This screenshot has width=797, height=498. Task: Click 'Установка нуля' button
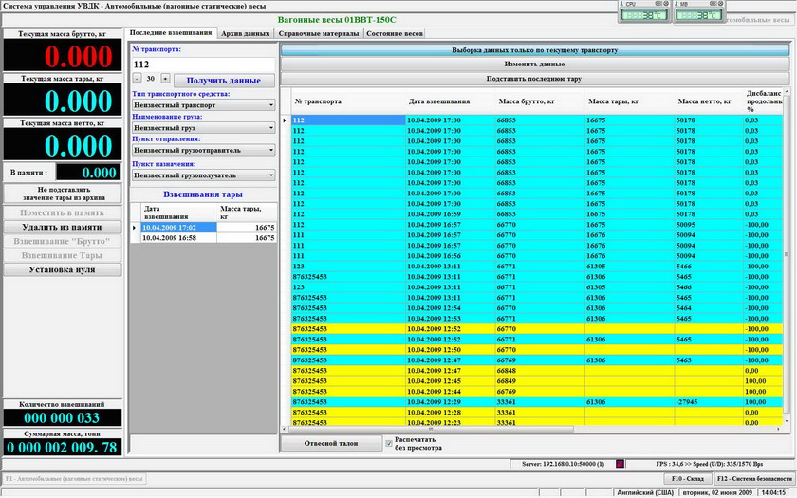point(63,269)
